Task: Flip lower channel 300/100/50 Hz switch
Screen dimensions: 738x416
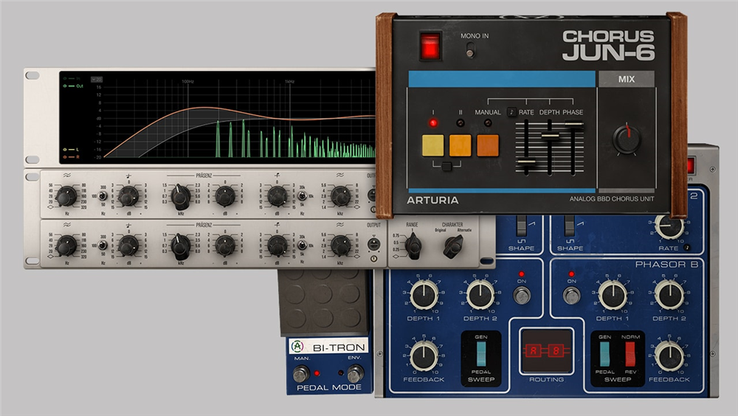Action: (102, 245)
